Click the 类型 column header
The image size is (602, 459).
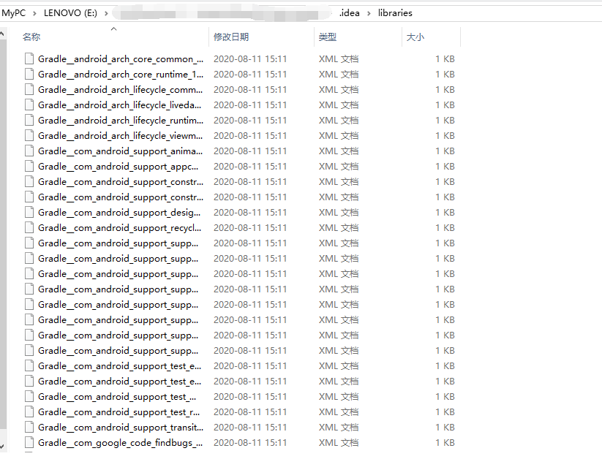(327, 37)
